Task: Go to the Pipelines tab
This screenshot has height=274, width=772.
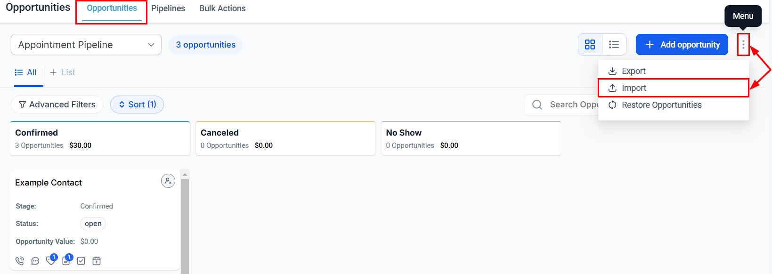Action: [x=168, y=8]
